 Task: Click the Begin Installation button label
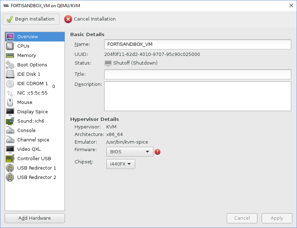[x=35, y=19]
